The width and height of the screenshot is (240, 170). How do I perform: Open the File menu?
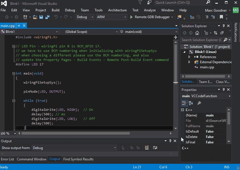[x=3, y=10]
